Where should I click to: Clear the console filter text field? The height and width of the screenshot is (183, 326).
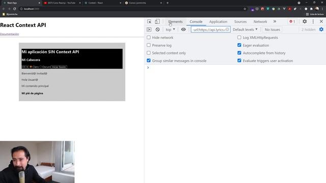(227, 29)
